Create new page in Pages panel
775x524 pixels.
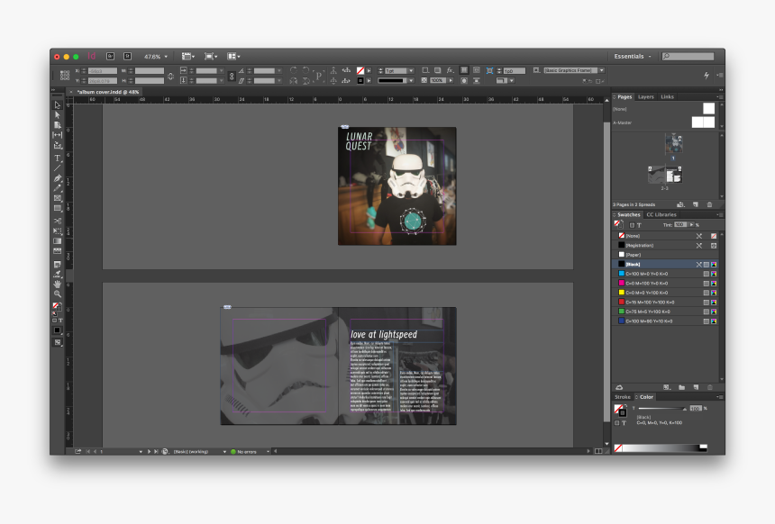pos(696,204)
